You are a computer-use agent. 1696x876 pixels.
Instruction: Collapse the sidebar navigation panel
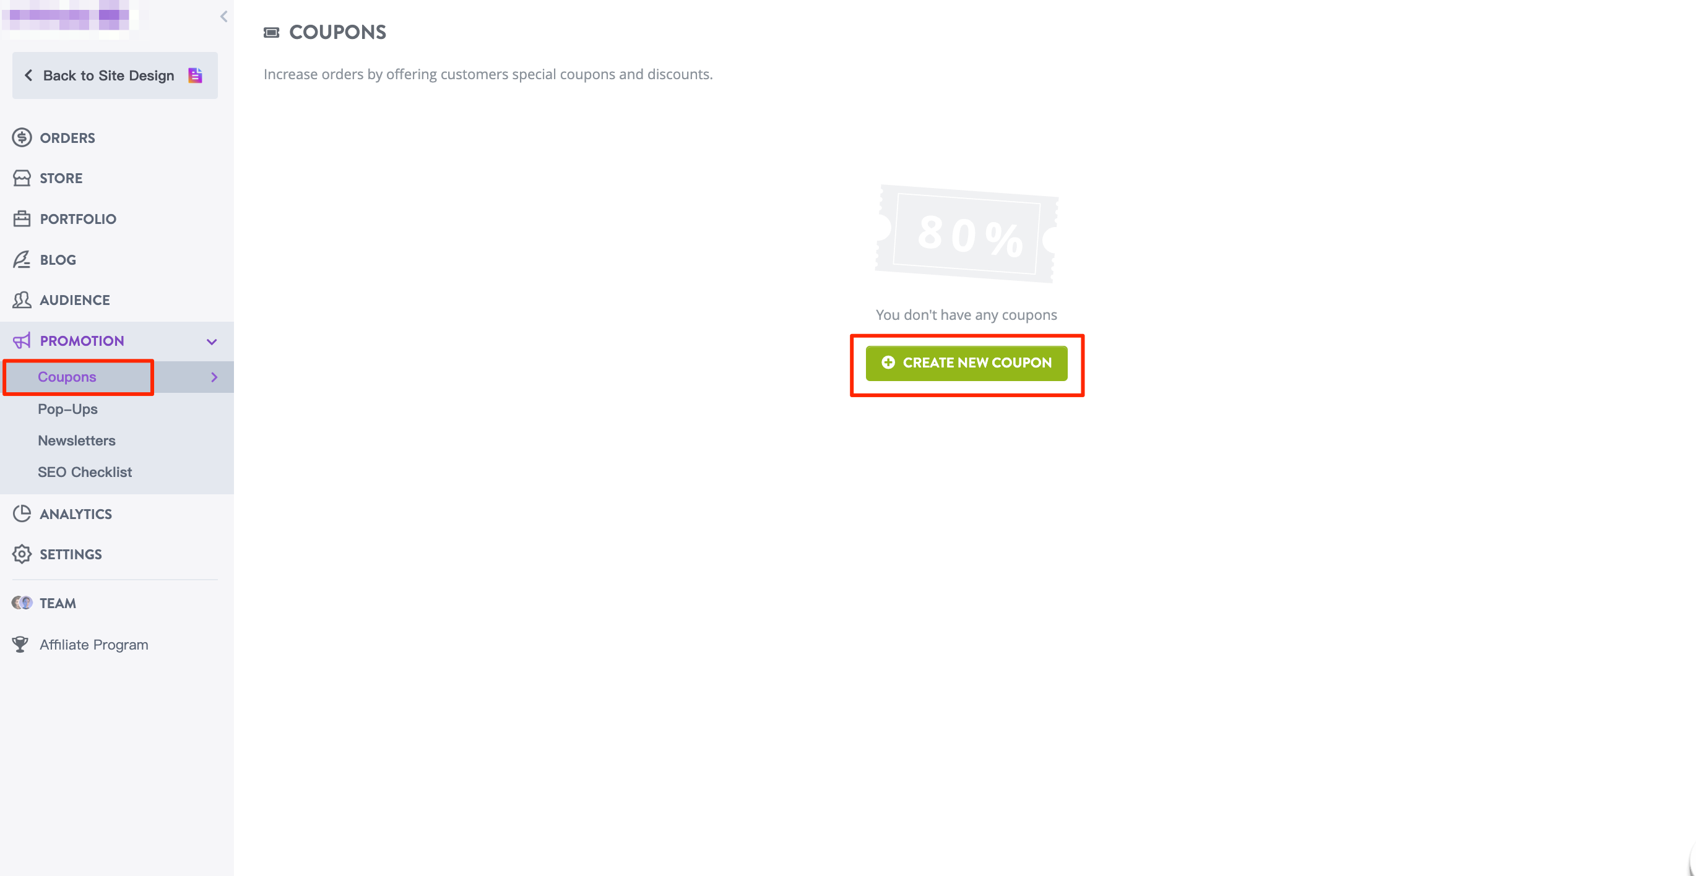(x=223, y=15)
